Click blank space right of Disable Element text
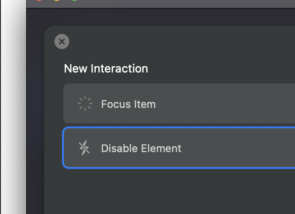Viewport: 295px width, 214px height. click(x=239, y=148)
